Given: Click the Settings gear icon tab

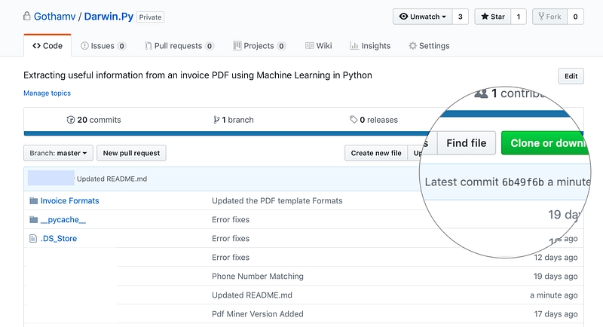Looking at the screenshot, I should pos(412,46).
